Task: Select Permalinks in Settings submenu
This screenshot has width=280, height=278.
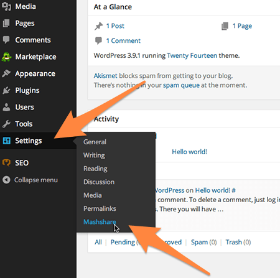Action: coord(100,208)
